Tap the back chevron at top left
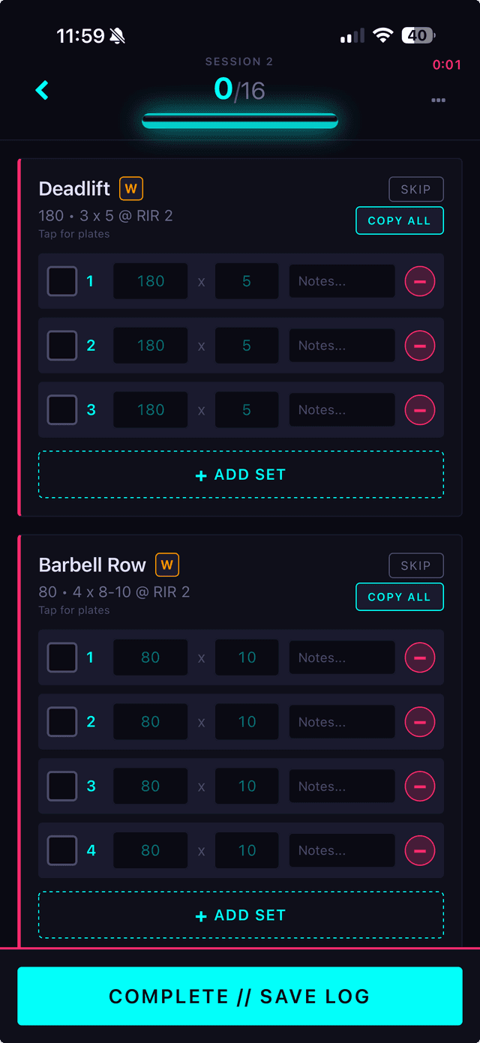 click(42, 90)
